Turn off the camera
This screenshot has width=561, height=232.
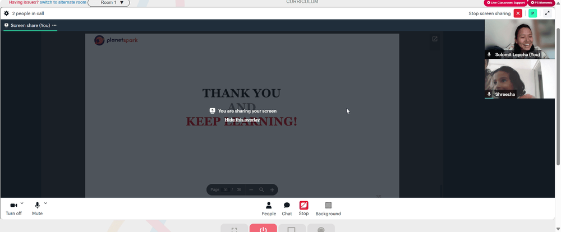(13, 209)
